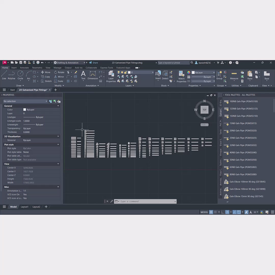Click the Mirror tool in Modify panel

pos(59,77)
